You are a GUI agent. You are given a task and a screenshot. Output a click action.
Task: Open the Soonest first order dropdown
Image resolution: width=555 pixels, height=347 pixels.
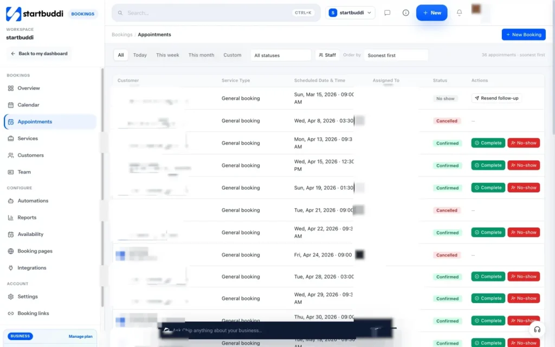[396, 55]
